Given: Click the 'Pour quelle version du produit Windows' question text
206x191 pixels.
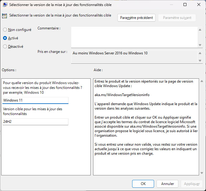Looking at the screenshot, I should tap(42, 88).
